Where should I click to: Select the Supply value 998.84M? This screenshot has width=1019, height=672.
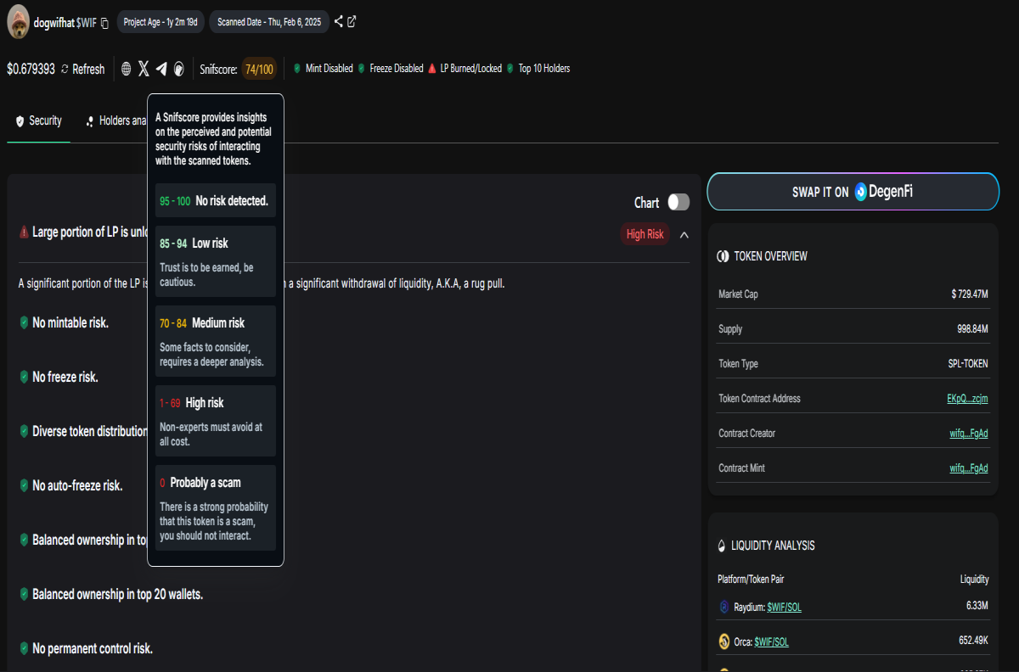tap(973, 329)
